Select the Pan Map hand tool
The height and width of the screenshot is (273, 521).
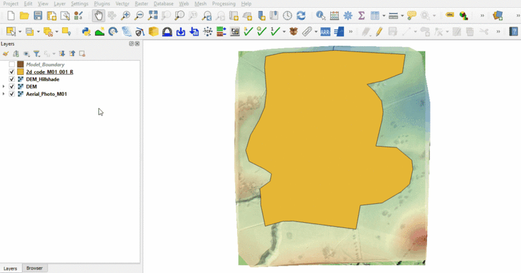pyautogui.click(x=98, y=15)
